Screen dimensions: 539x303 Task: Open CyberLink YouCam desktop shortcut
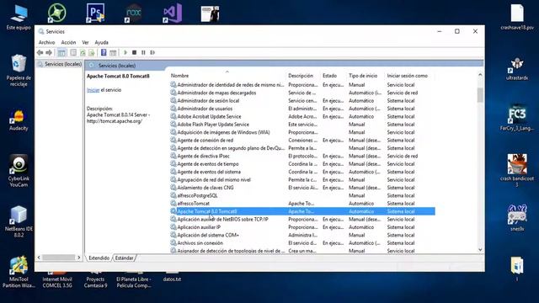[19, 171]
